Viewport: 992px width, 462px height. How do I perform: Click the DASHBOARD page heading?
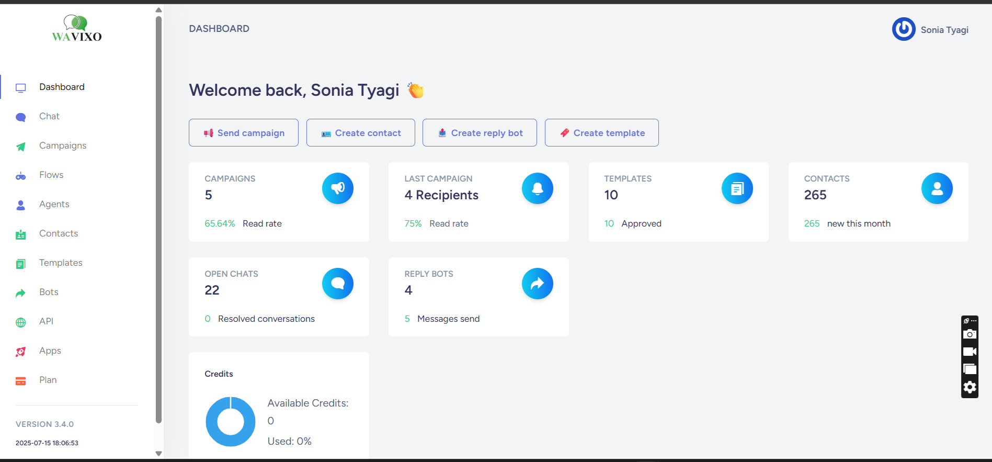tap(219, 29)
